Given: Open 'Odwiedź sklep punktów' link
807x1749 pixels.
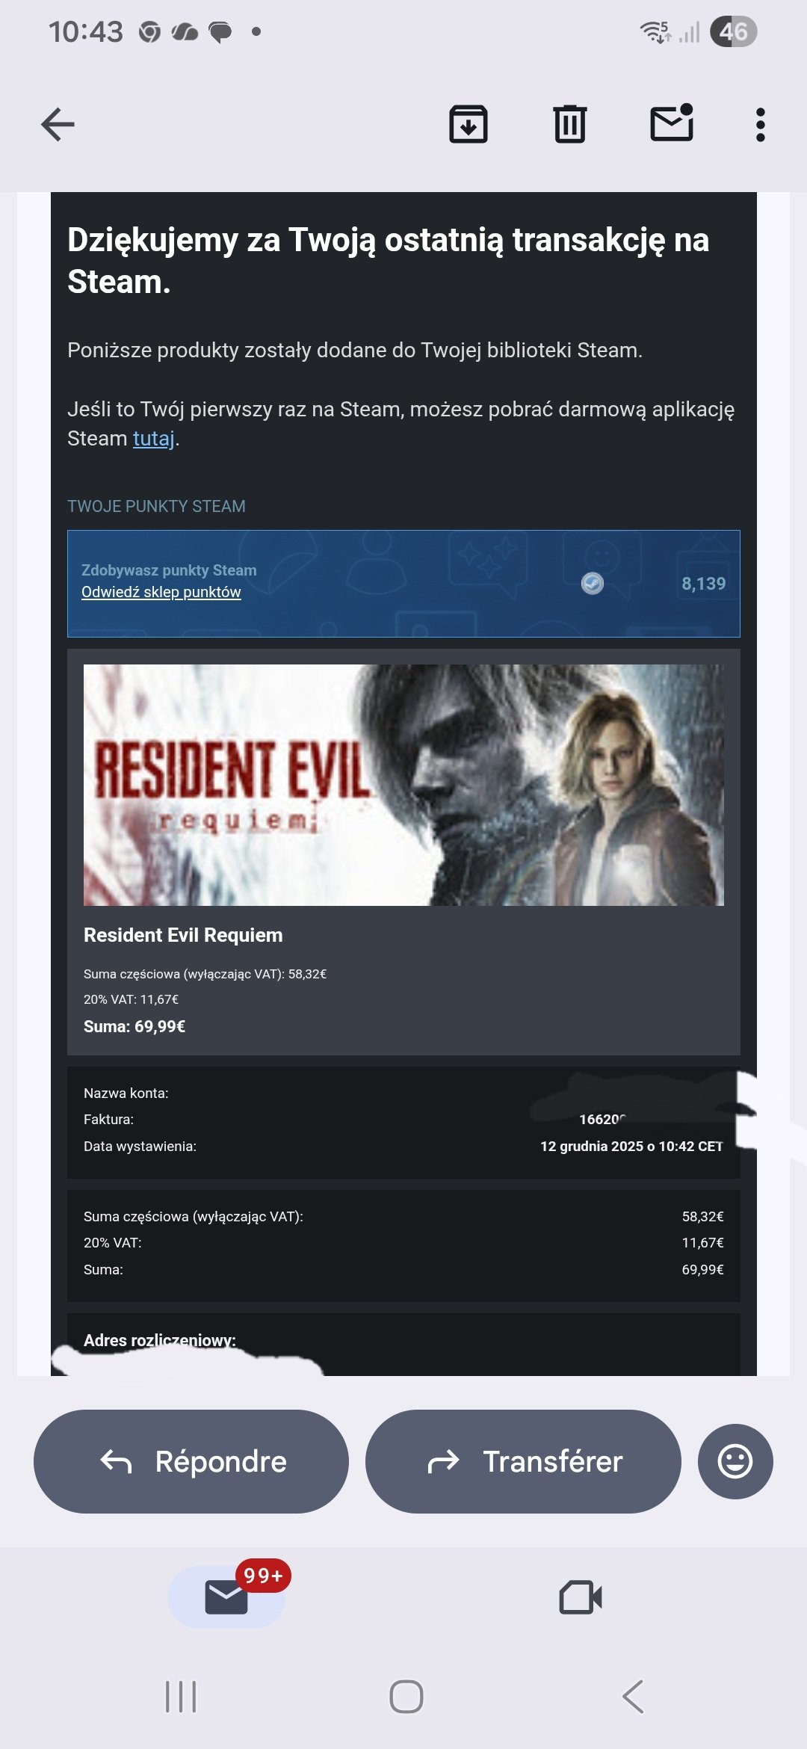Looking at the screenshot, I should coord(161,592).
